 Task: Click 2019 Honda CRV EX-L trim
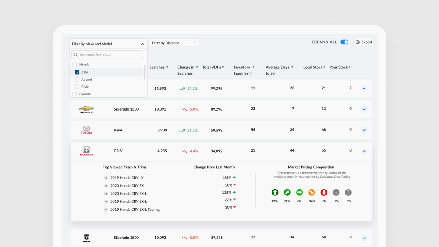pyautogui.click(x=129, y=202)
